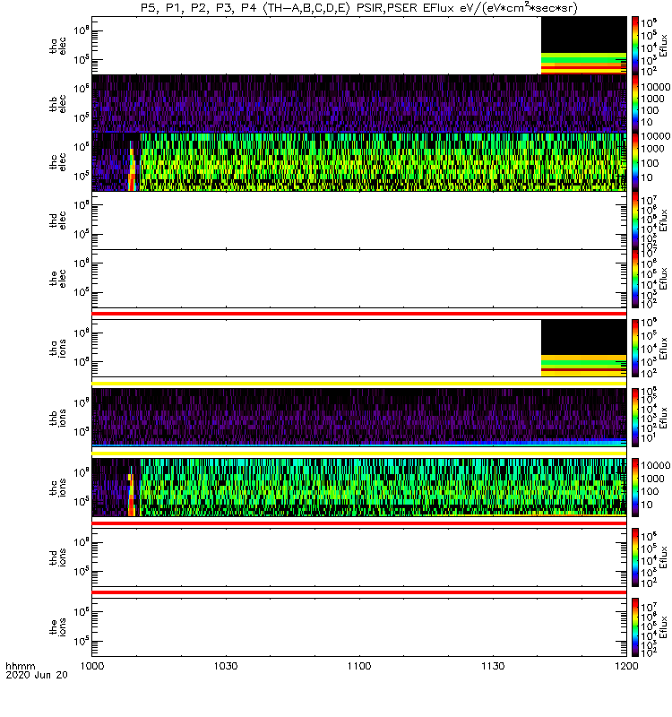Click the red status bar below thd ions panel
The height and width of the screenshot is (717, 672).
[359, 592]
